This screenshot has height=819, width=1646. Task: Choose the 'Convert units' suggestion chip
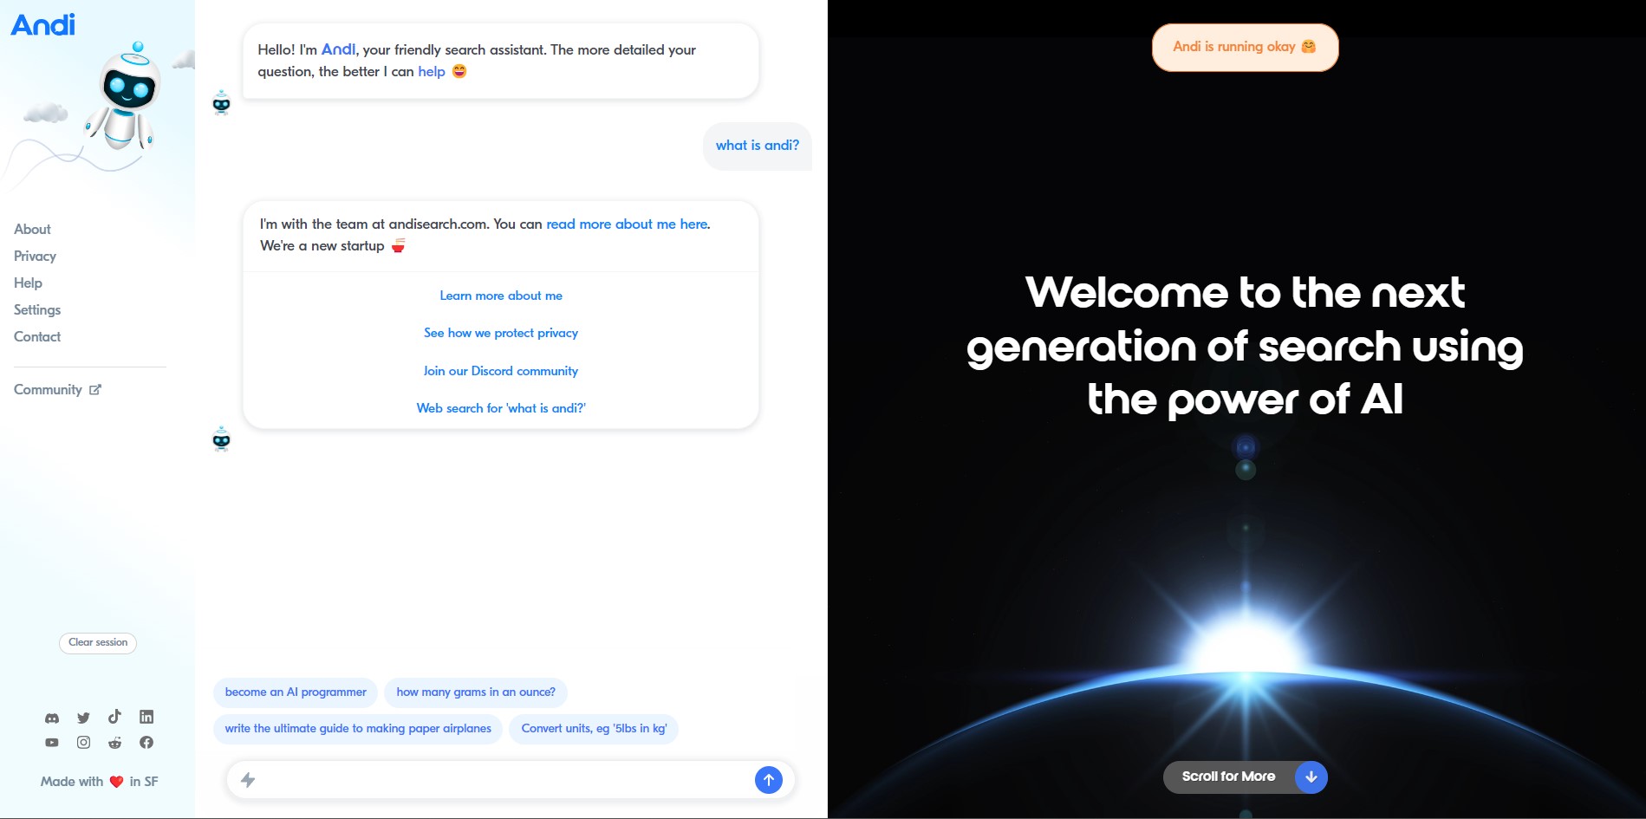point(594,729)
